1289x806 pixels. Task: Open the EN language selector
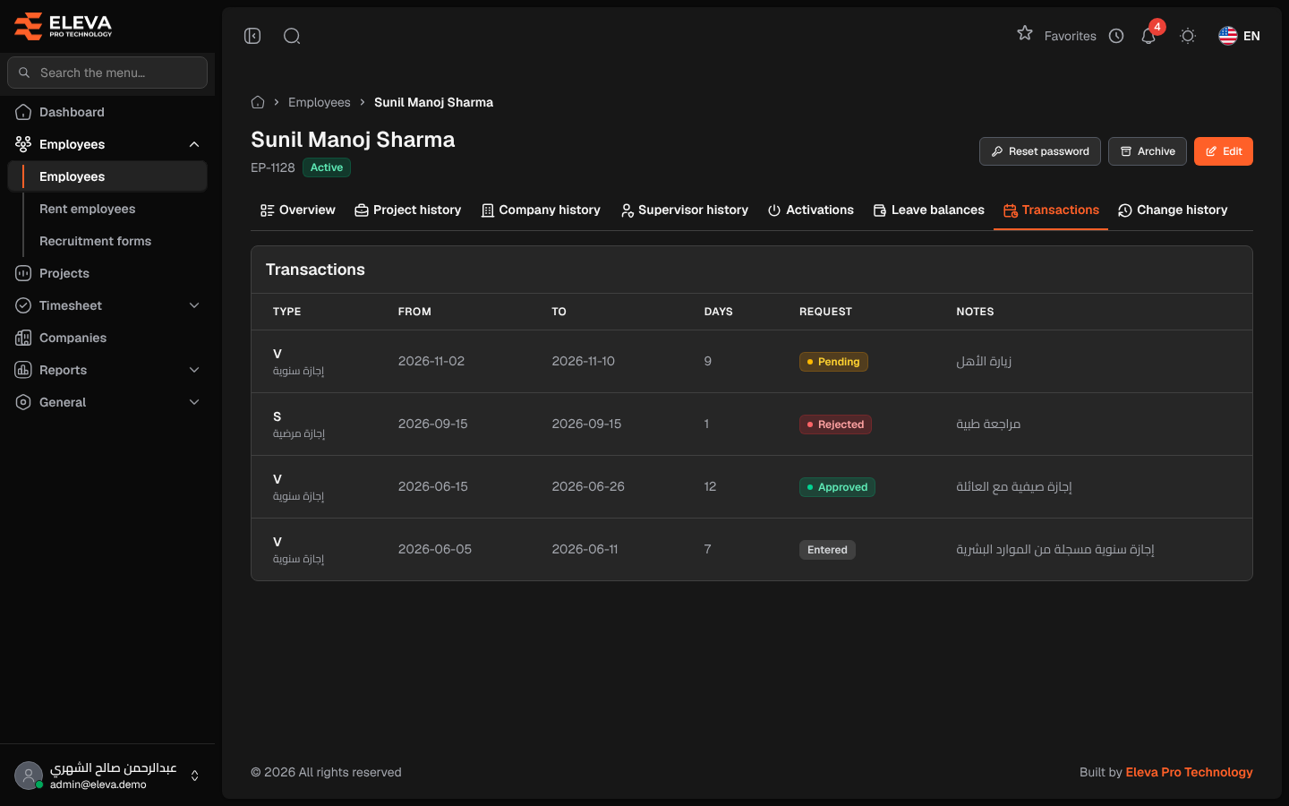(1240, 36)
